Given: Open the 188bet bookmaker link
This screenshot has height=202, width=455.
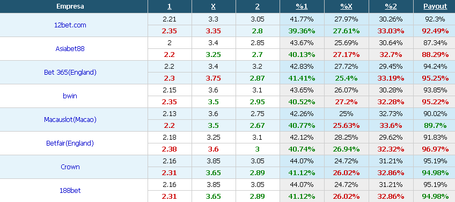Looking at the screenshot, I should 70,190.
